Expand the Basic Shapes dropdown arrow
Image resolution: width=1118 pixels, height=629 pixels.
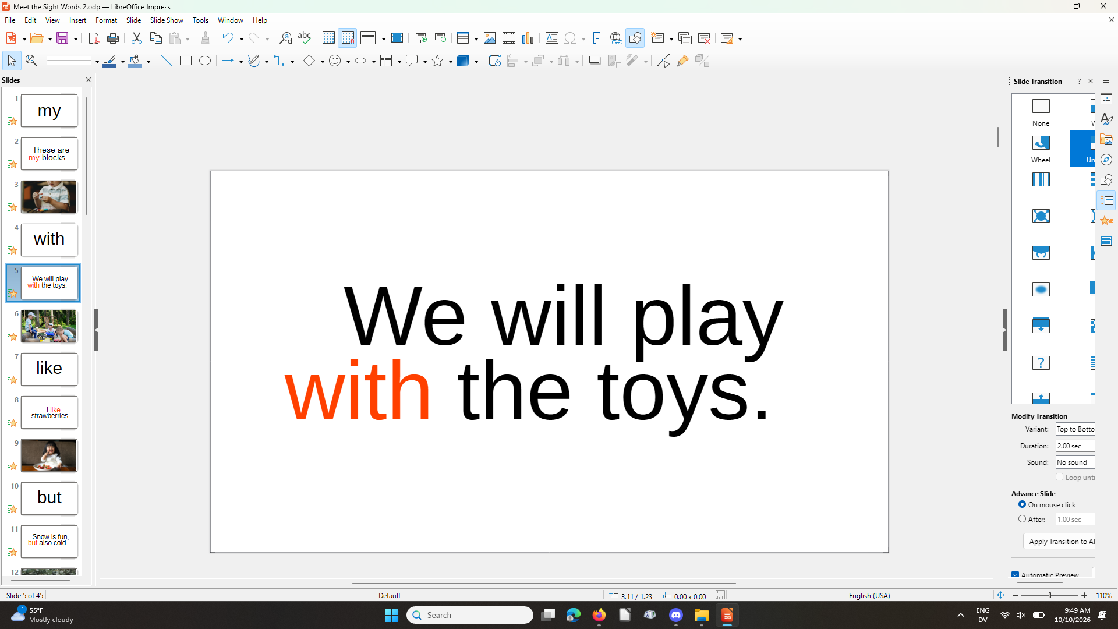tap(323, 61)
